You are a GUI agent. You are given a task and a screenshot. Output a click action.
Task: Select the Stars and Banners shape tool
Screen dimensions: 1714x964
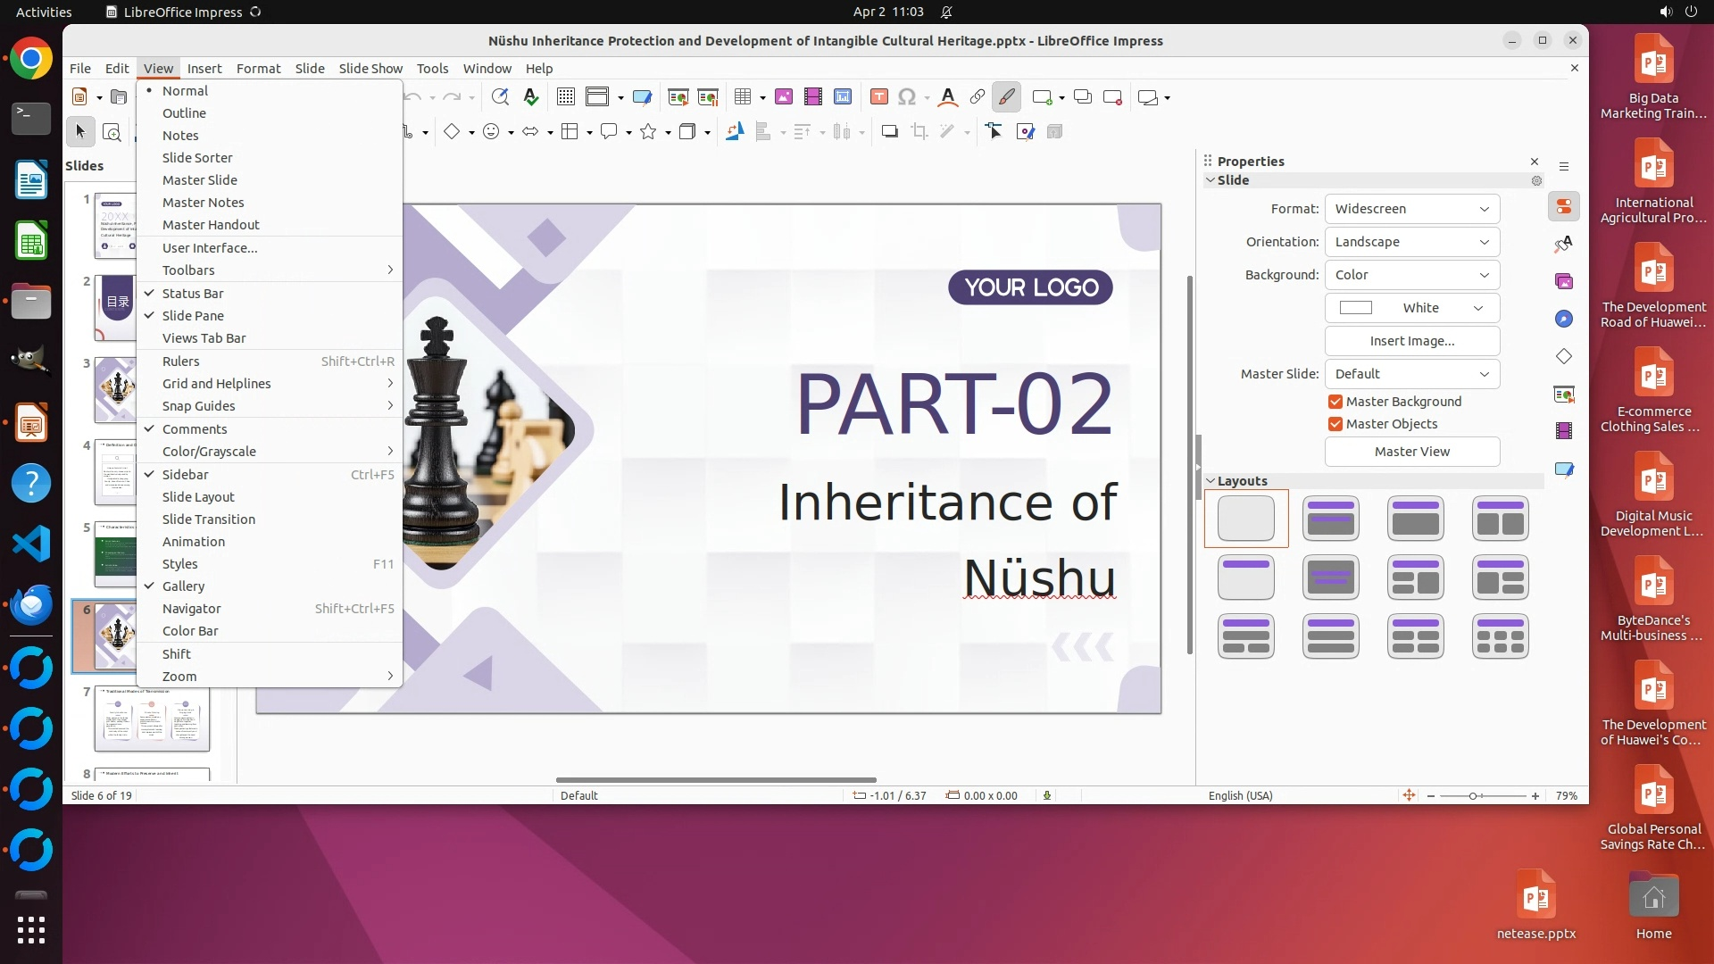648,132
